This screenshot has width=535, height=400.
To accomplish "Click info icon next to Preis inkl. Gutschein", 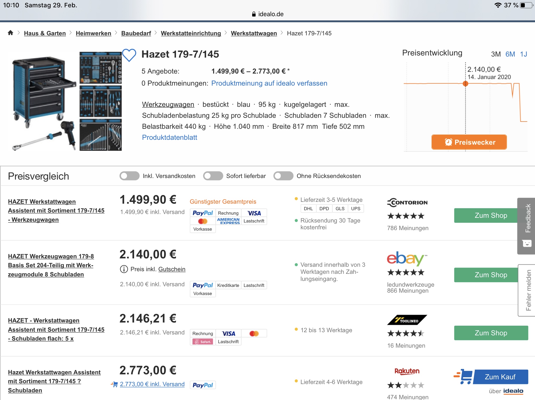I will pyautogui.click(x=124, y=269).
